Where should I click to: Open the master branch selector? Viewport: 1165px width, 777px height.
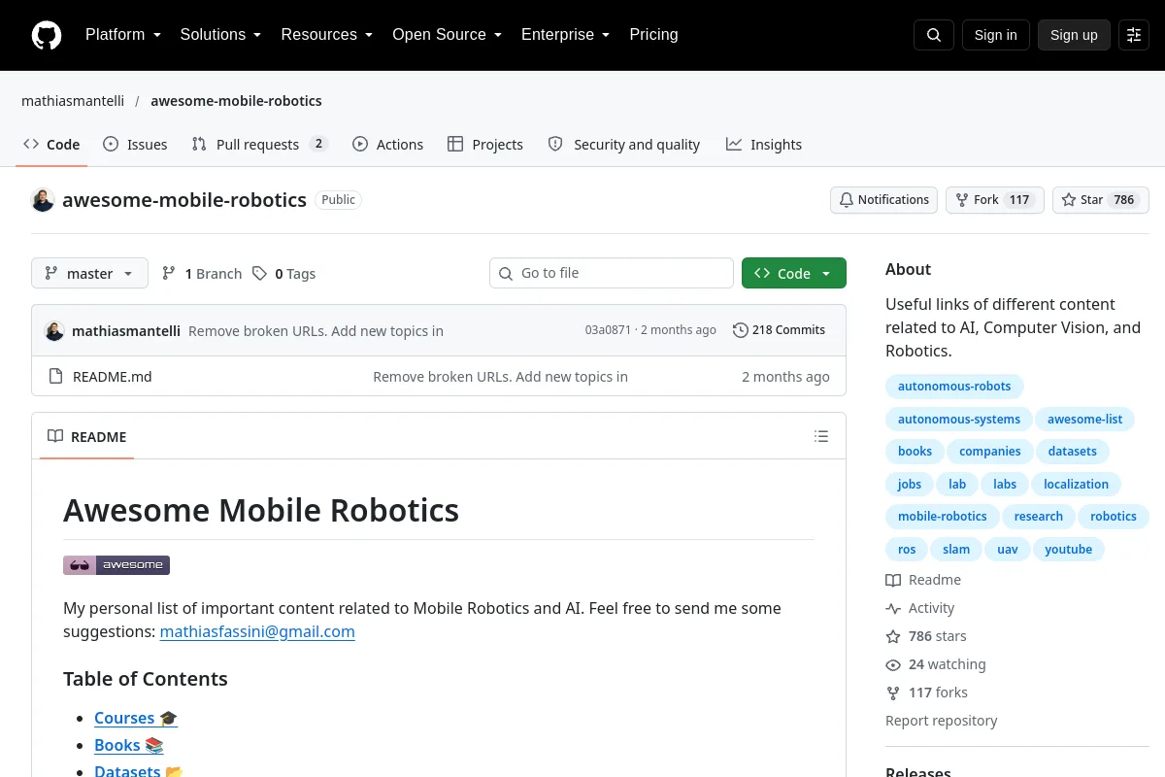pyautogui.click(x=89, y=273)
